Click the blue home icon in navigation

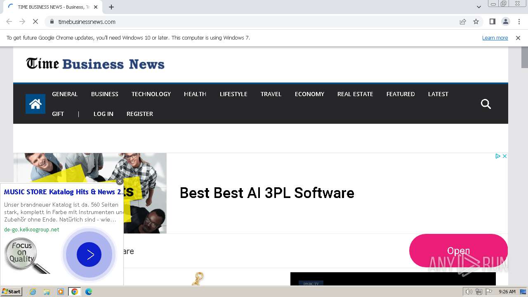35,104
